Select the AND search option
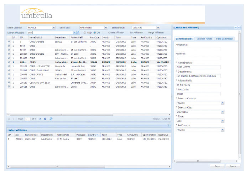The image size is (249, 174). 85,32
